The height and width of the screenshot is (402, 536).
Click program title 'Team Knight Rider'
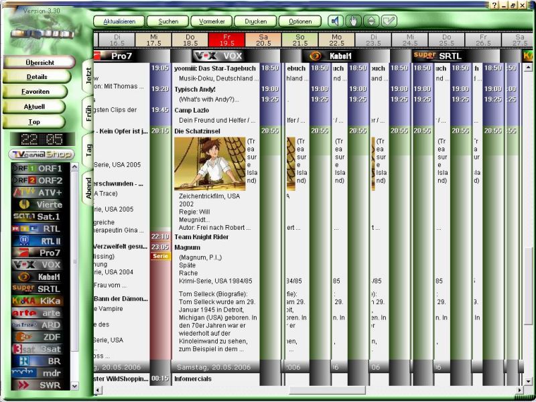(202, 237)
